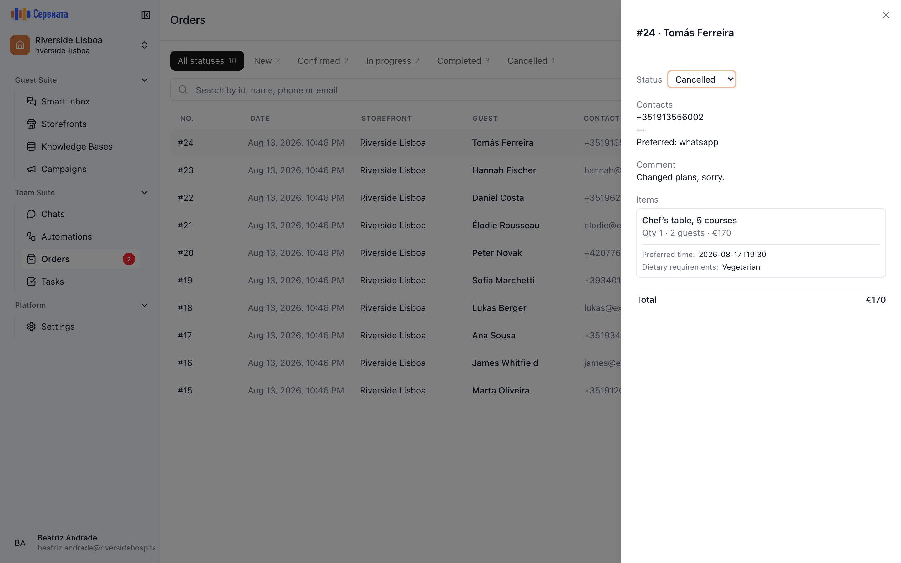901x563 pixels.
Task: Click the search magnifier icon
Action: pyautogui.click(x=182, y=90)
